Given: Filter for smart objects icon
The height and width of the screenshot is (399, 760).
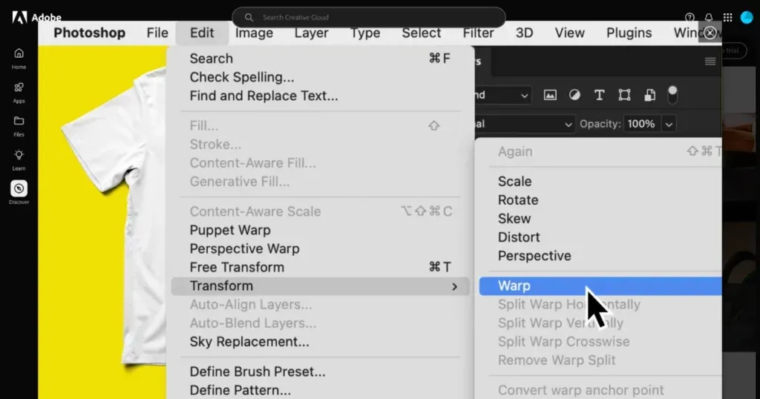Looking at the screenshot, I should click(649, 95).
